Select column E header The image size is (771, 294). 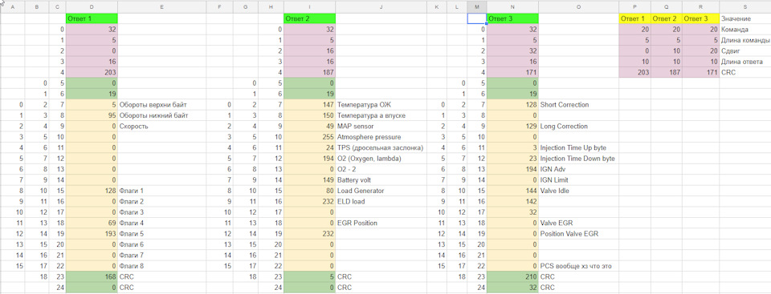(x=161, y=7)
